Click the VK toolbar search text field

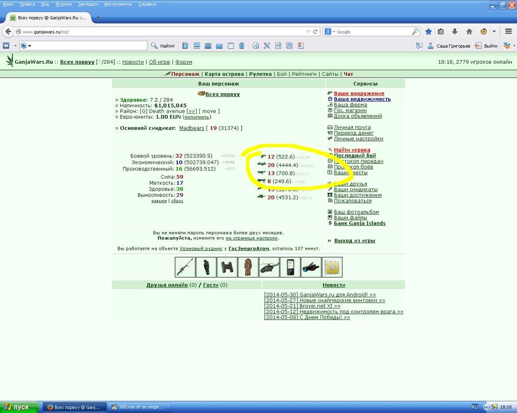pyautogui.click(x=90, y=46)
